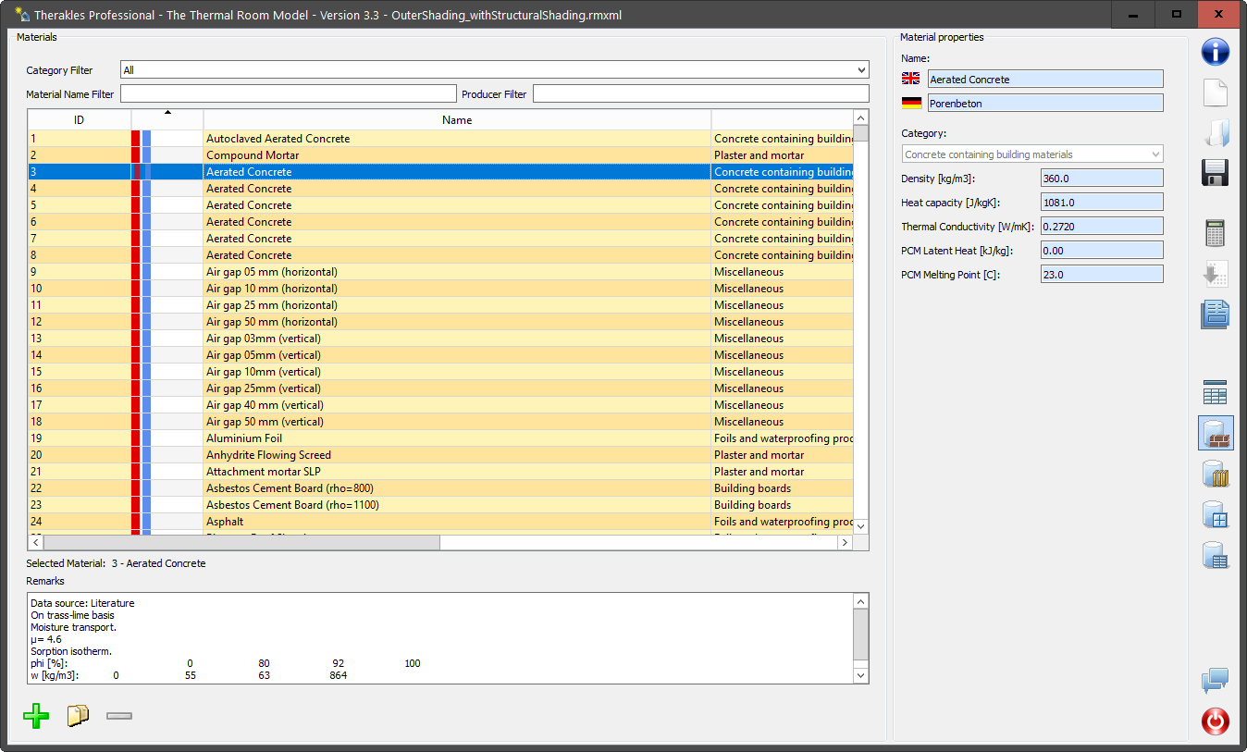
Task: Click the German name field Porenbeton
Action: point(1045,104)
